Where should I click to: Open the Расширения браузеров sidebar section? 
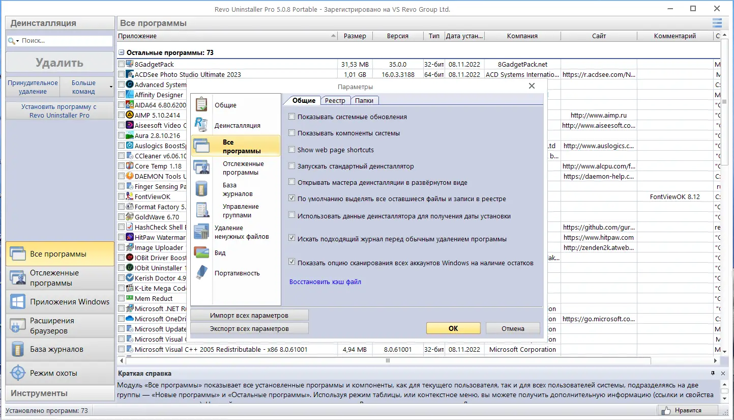(x=59, y=326)
